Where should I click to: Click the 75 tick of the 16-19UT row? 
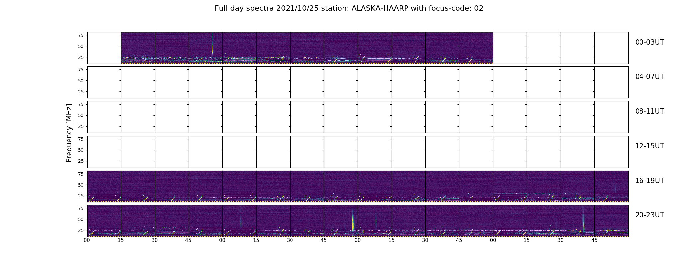click(x=80, y=174)
